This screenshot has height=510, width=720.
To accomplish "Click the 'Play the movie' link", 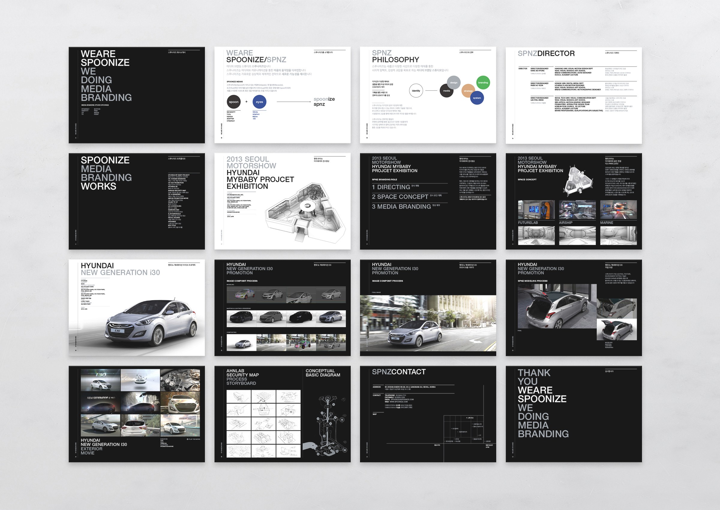I will tap(193, 439).
